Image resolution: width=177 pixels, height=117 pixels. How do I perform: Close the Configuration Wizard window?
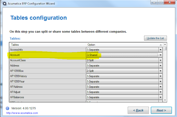[x=170, y=2]
